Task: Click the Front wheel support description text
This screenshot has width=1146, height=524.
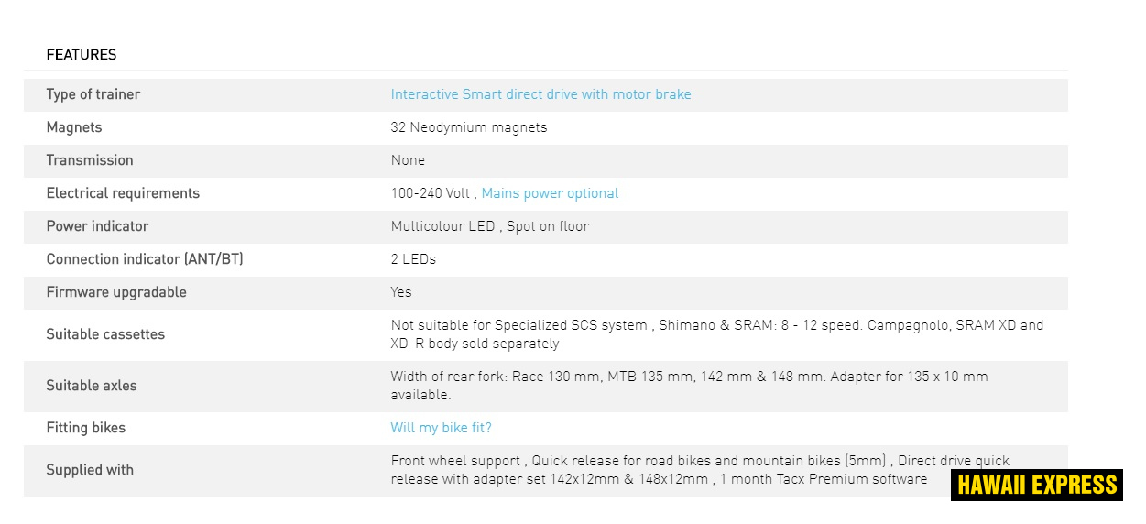Action: [x=456, y=461]
